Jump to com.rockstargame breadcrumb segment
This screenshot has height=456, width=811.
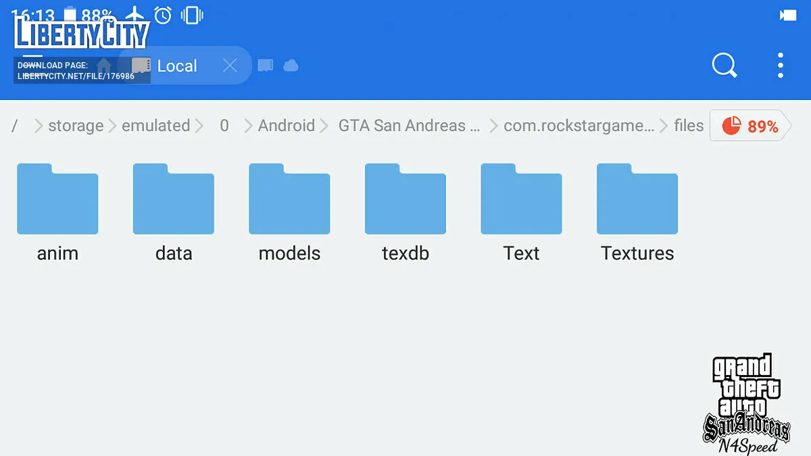coord(579,126)
